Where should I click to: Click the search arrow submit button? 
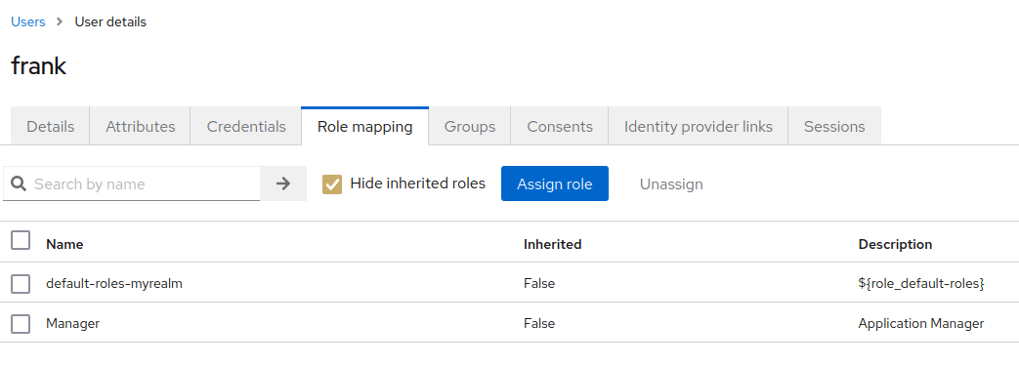tap(283, 183)
